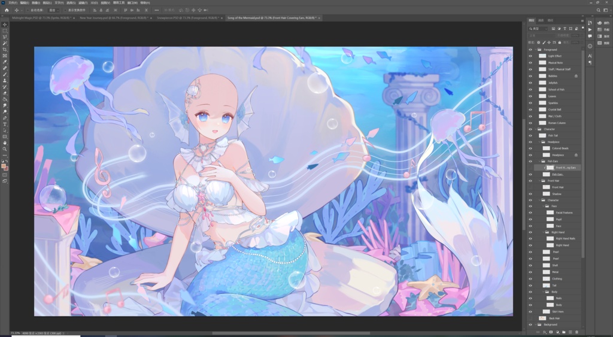Click the Back Hair layer thumbnail
This screenshot has width=613, height=337.
[542, 318]
